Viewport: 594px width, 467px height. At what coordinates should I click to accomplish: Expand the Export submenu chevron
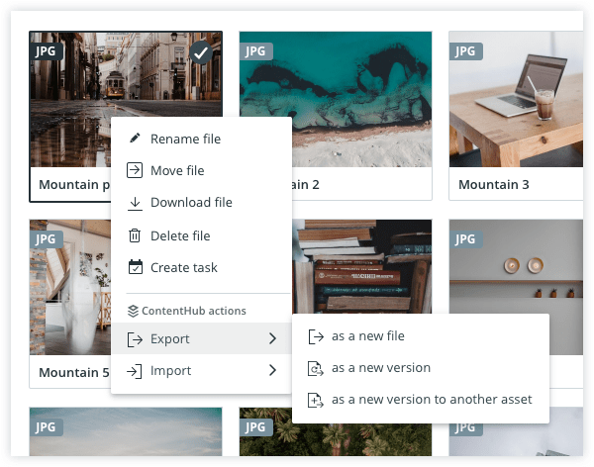[272, 338]
